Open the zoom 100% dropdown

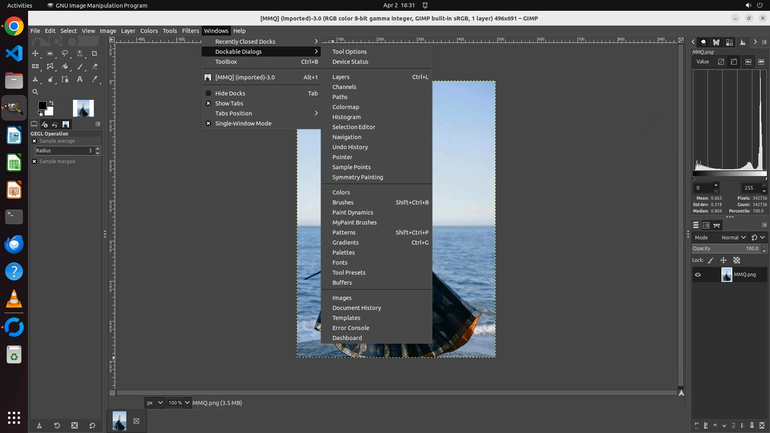pos(187,403)
